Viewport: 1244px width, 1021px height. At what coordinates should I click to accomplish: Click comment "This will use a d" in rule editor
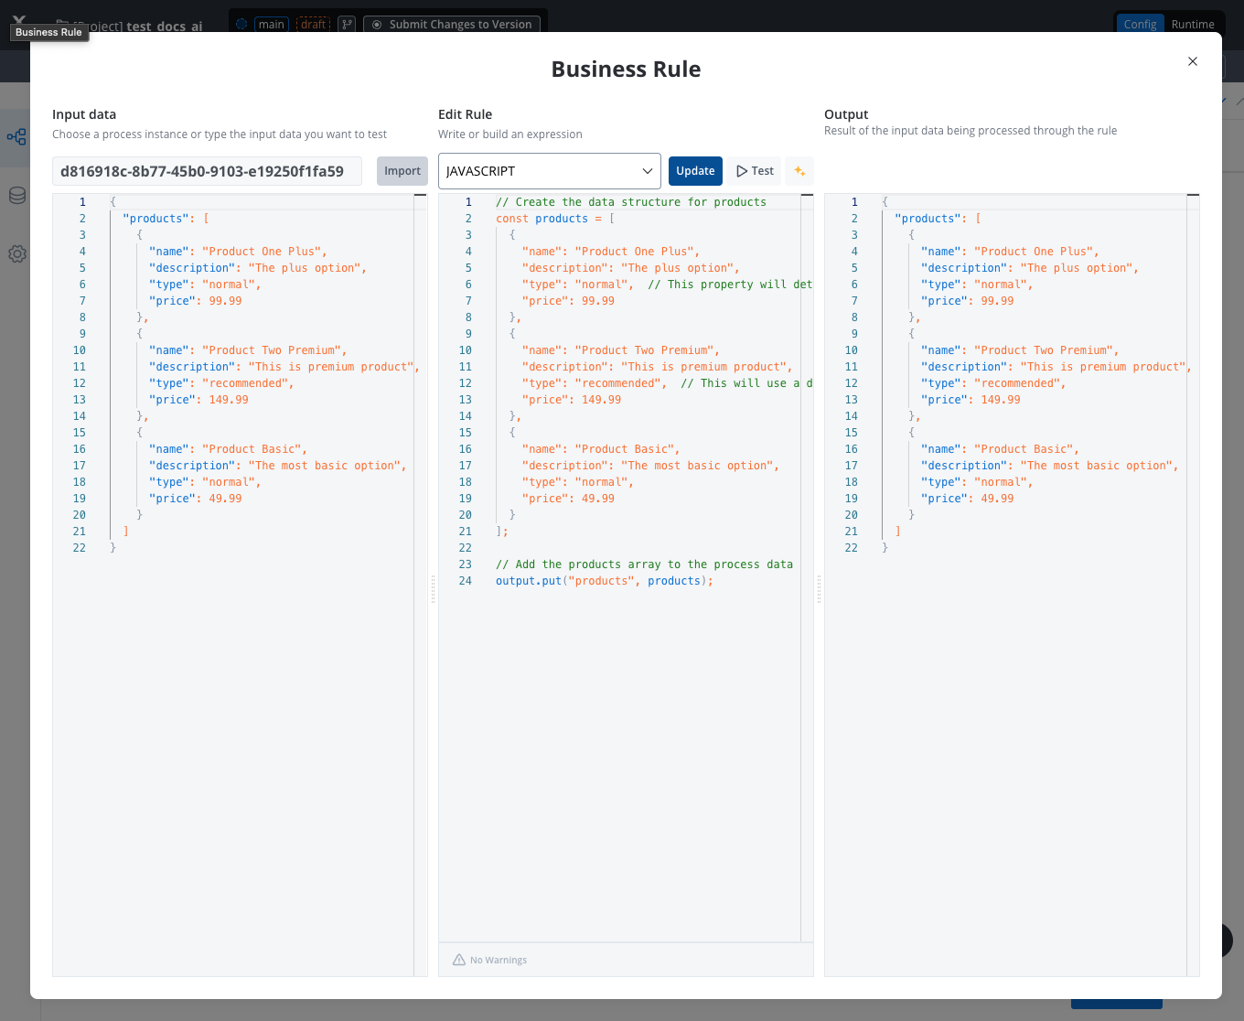point(746,383)
